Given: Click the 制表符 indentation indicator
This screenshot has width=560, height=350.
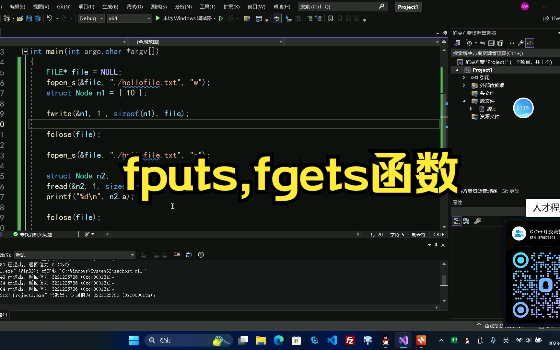Looking at the screenshot, I should click(418, 234).
